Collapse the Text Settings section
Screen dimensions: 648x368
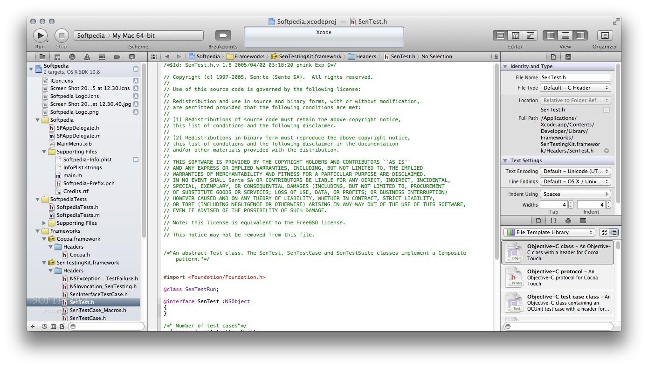pos(505,161)
